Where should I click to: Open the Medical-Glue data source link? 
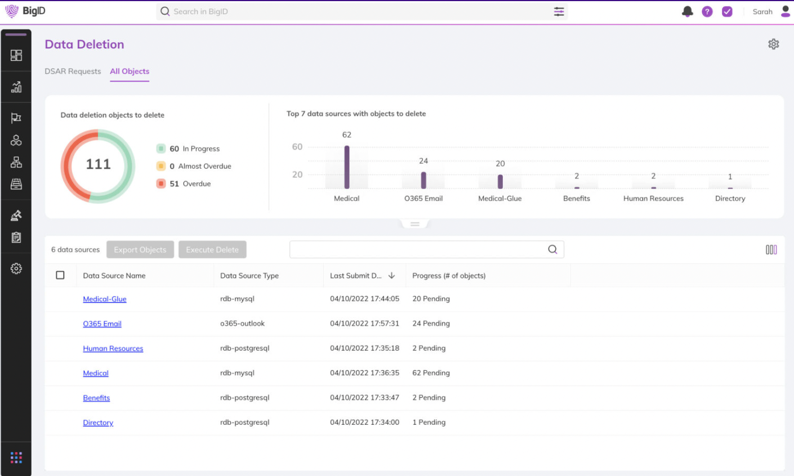(105, 299)
